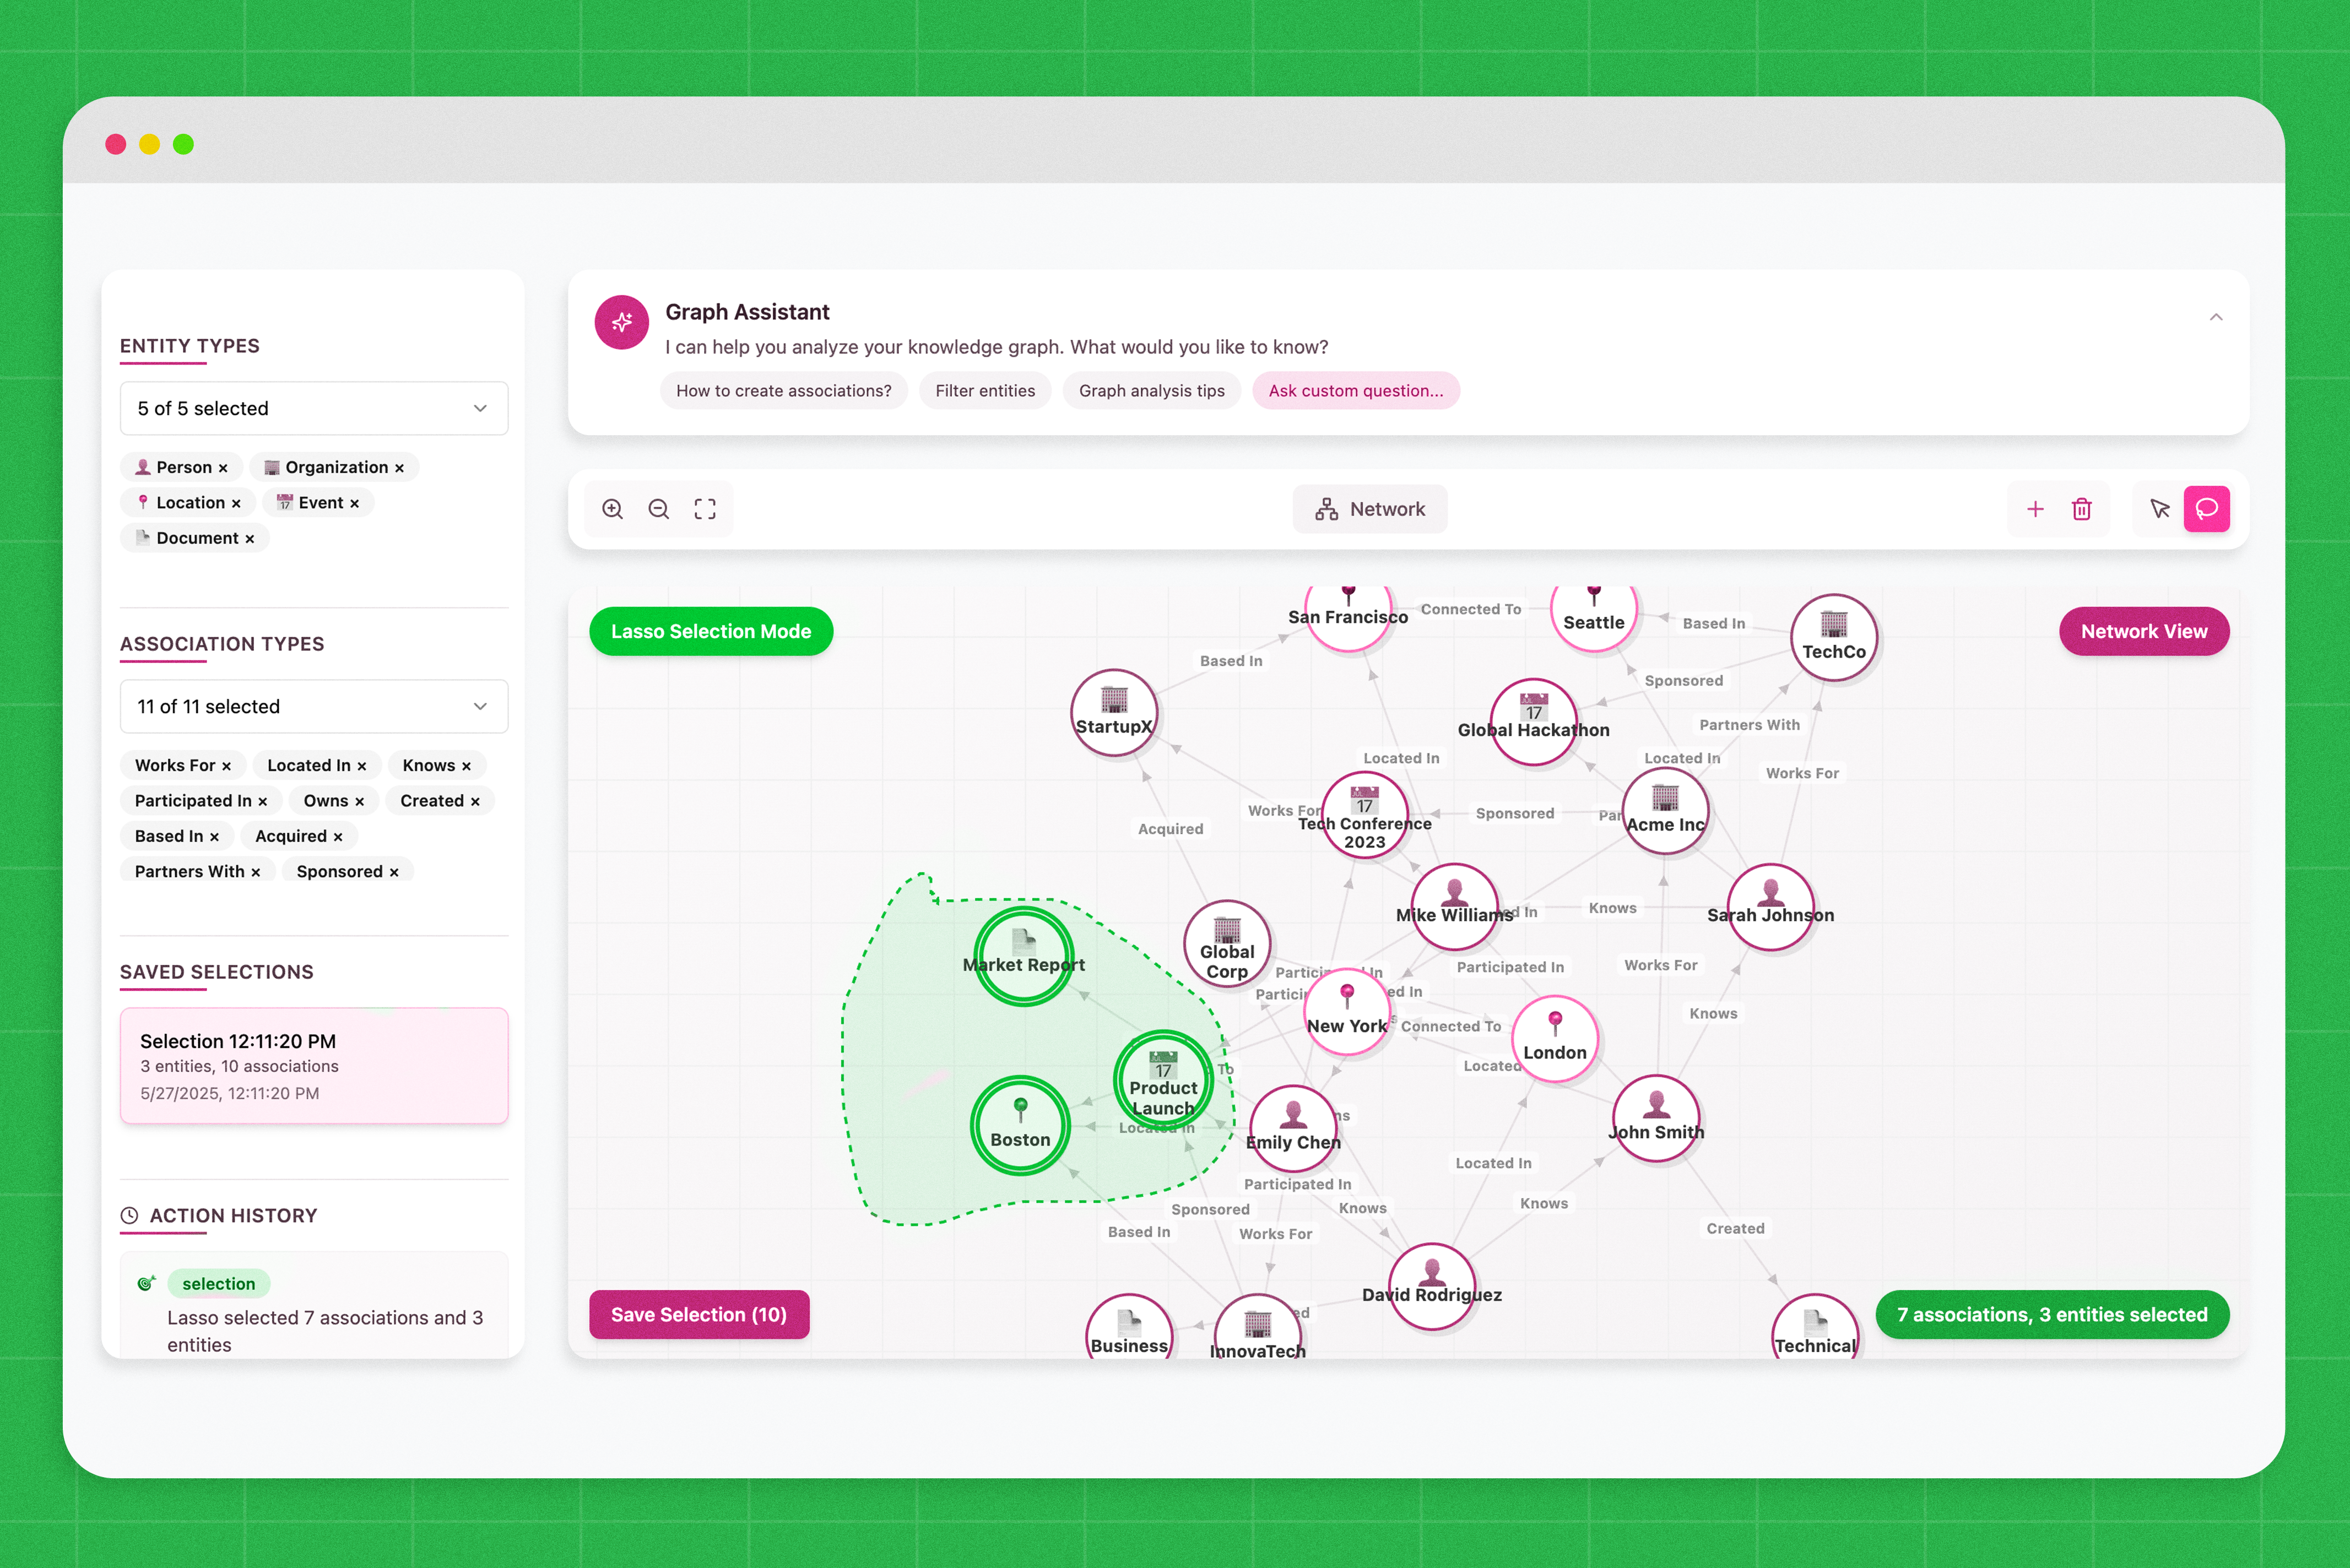Select the New York location node
Viewport: 2350px width, 1568px height.
[x=1347, y=1012]
